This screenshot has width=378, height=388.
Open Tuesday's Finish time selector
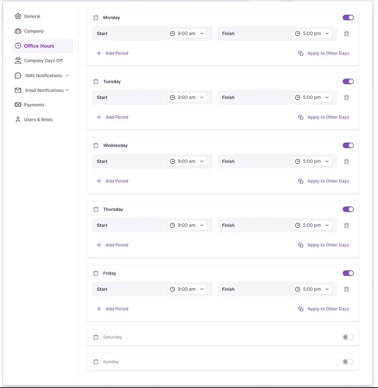coord(312,98)
